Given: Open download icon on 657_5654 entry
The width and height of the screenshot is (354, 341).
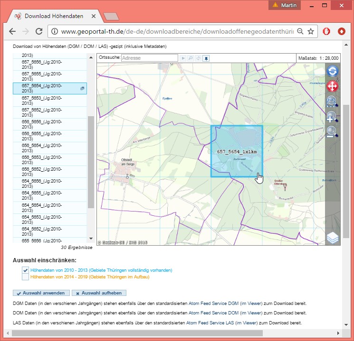Looking at the screenshot, I should coord(82,89).
